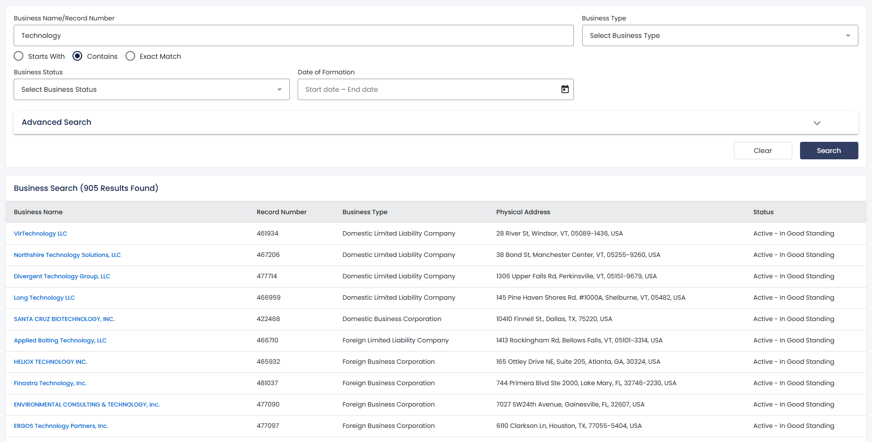The image size is (872, 442).
Task: Open the Business Status dropdown
Action: tap(151, 89)
